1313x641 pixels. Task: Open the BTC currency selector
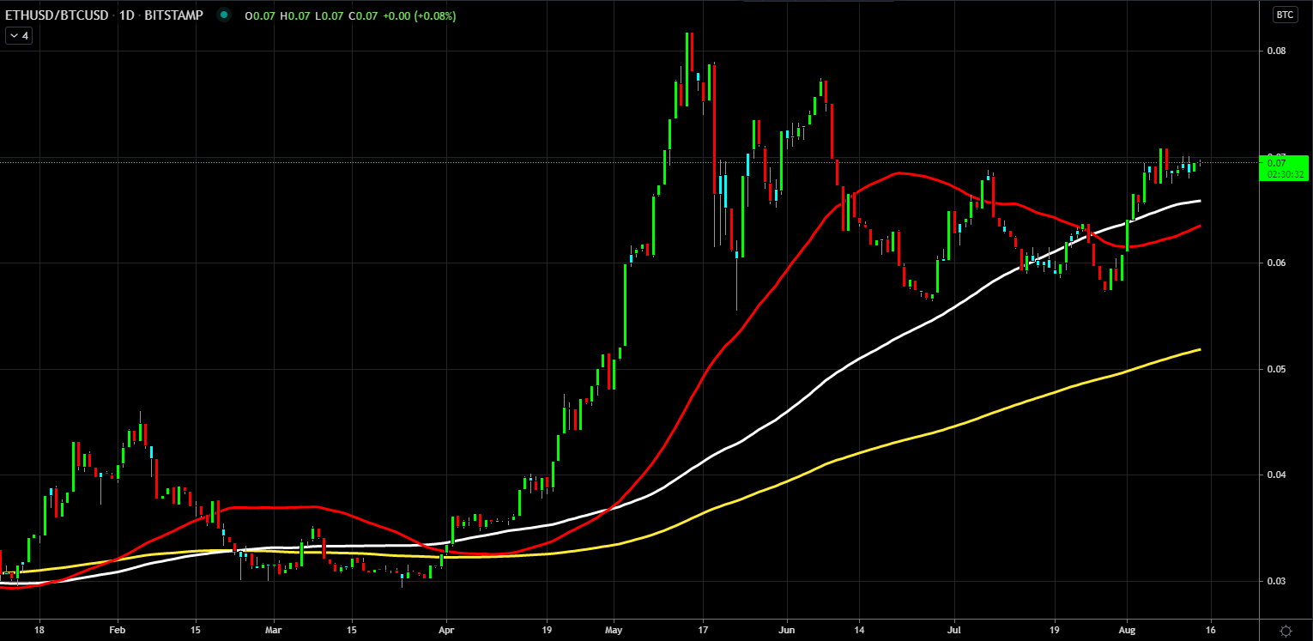(x=1285, y=15)
